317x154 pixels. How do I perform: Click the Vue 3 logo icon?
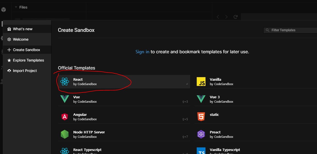pyautogui.click(x=201, y=99)
